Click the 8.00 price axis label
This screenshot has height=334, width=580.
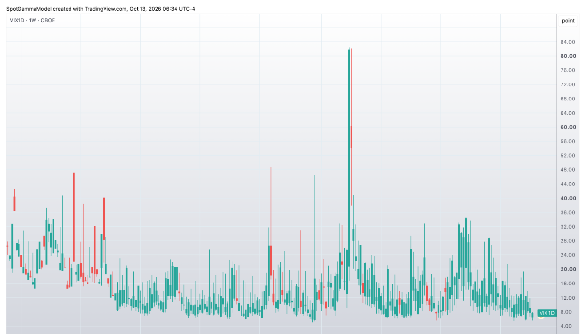click(x=566, y=312)
